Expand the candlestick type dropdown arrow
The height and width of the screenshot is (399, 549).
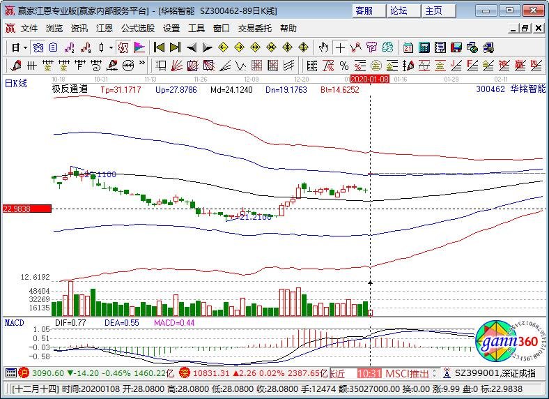pos(111,47)
